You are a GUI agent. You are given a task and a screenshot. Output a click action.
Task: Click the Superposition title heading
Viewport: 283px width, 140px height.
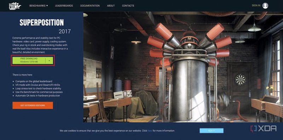pyautogui.click(x=42, y=23)
